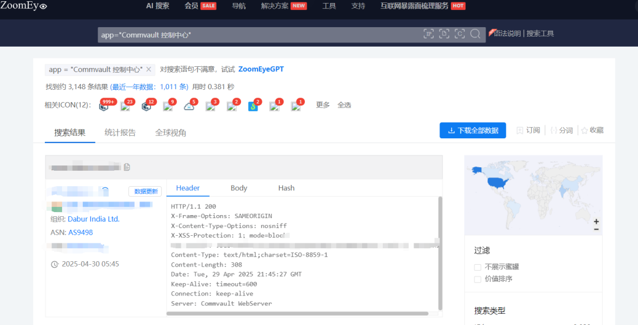Screen dimensions: 638x325
Task: Click 更多 to show more icons
Action: coord(323,105)
